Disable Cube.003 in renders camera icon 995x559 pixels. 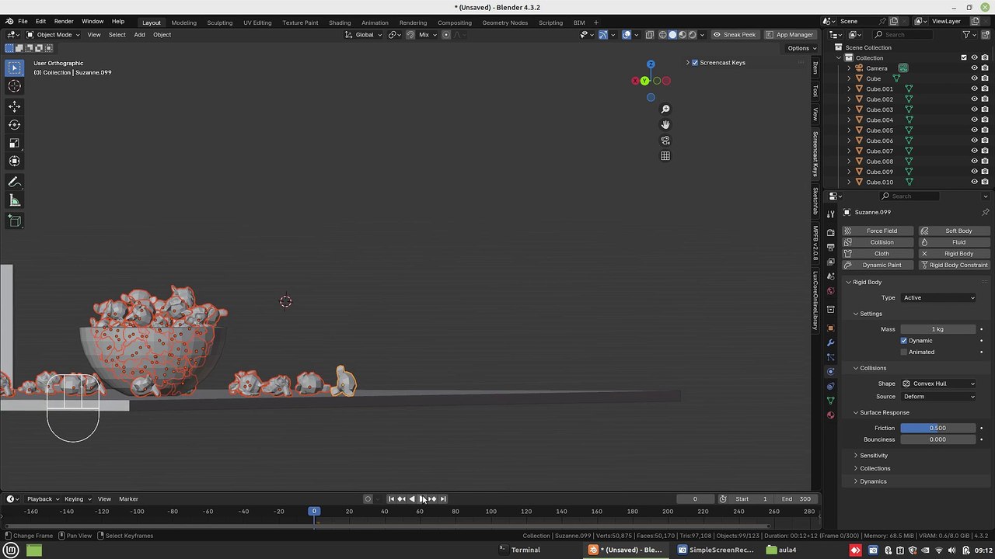[x=985, y=109]
